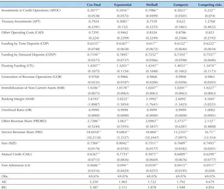Click the CFL Cox Final value 1.4207
The height and width of the screenshot is (190, 224).
point(94,66)
